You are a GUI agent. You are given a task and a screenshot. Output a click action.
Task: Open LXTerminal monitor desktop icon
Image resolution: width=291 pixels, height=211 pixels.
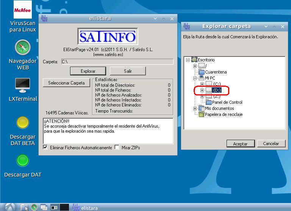tap(23, 85)
